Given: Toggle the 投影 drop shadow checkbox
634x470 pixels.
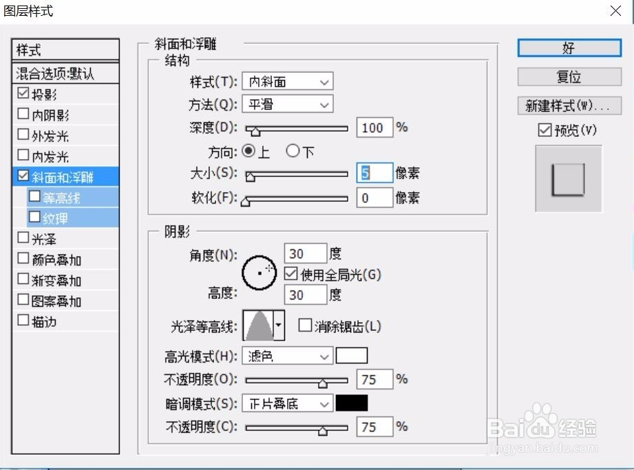Looking at the screenshot, I should pyautogui.click(x=23, y=94).
